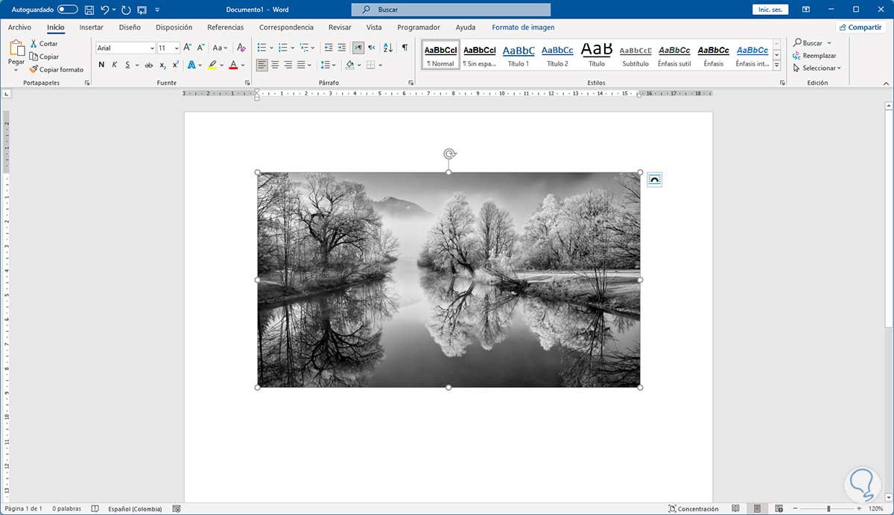Click the Concentración focus mode button
This screenshot has height=515, width=894.
(x=694, y=509)
